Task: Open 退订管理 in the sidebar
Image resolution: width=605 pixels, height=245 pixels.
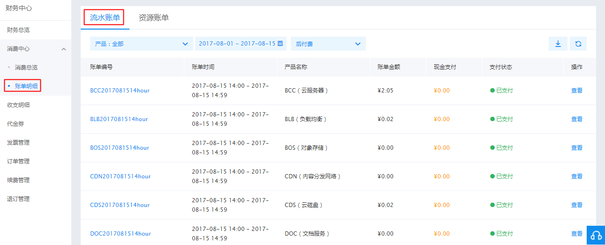Action: click(x=18, y=199)
